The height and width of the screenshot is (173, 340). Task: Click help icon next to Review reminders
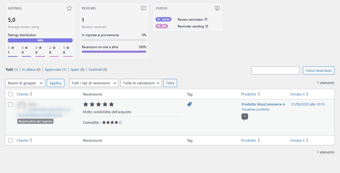[x=206, y=19]
